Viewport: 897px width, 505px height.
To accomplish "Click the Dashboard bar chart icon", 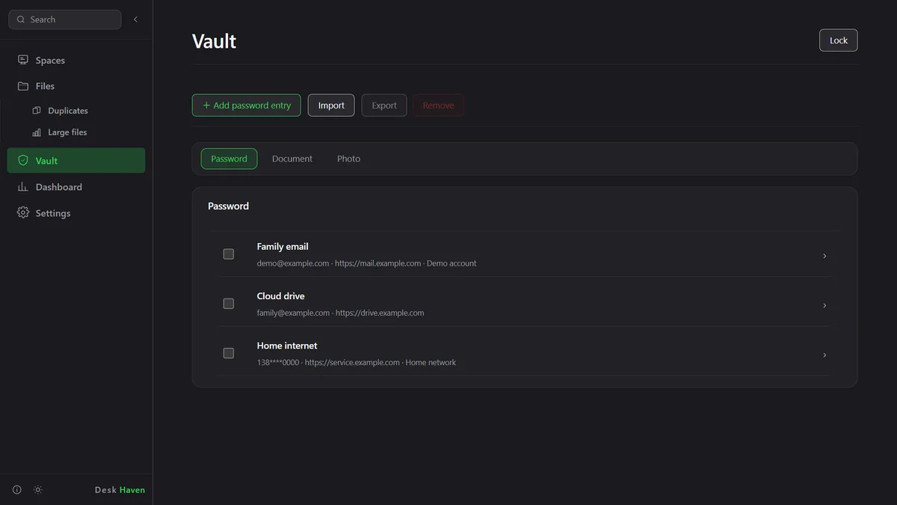I will [x=23, y=187].
